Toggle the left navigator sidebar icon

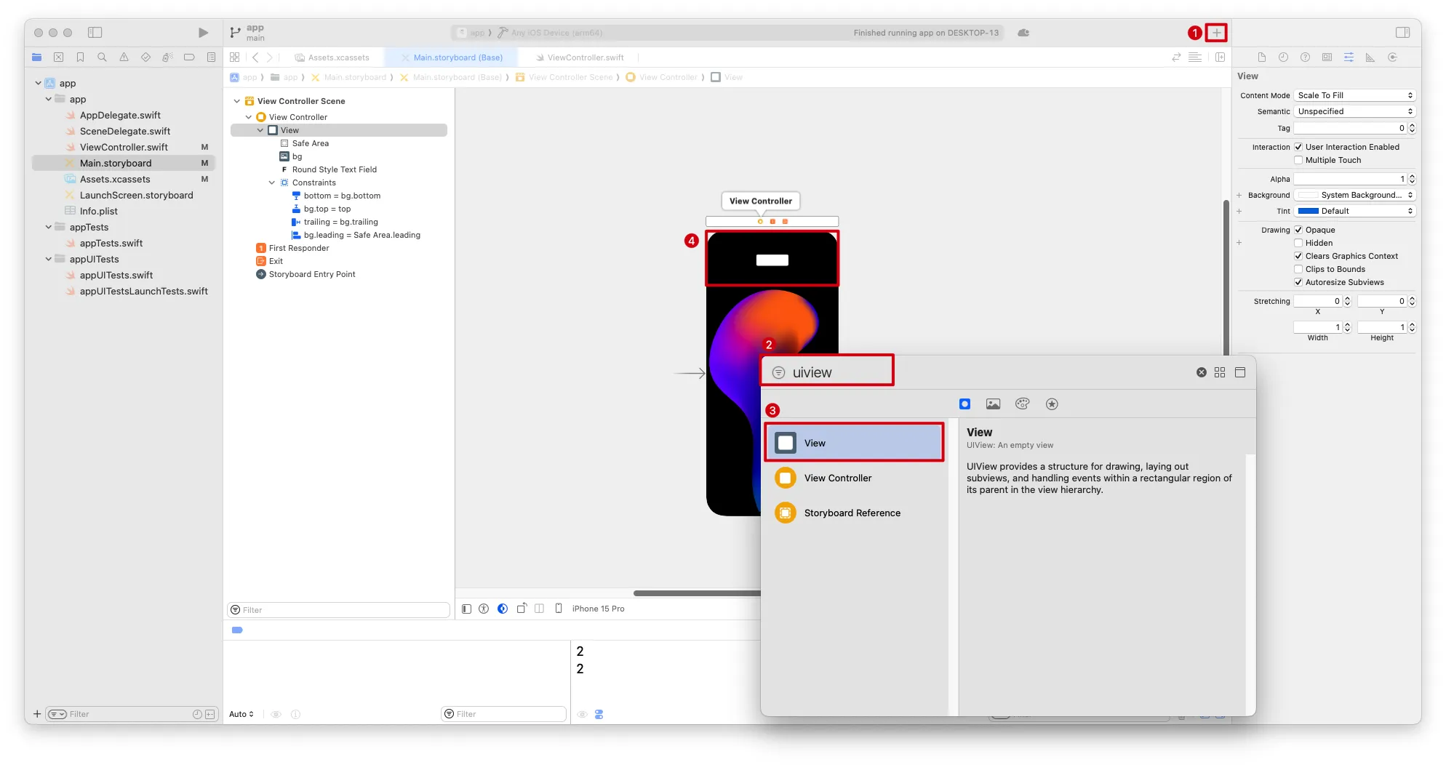(x=95, y=33)
